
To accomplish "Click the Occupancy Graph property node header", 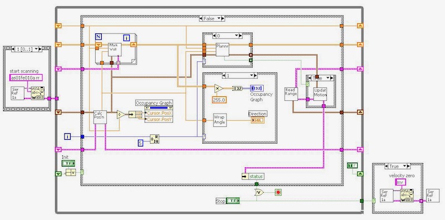I will pyautogui.click(x=159, y=108).
